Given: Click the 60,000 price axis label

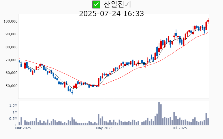Looking at the screenshot, I should (x=11, y=73).
